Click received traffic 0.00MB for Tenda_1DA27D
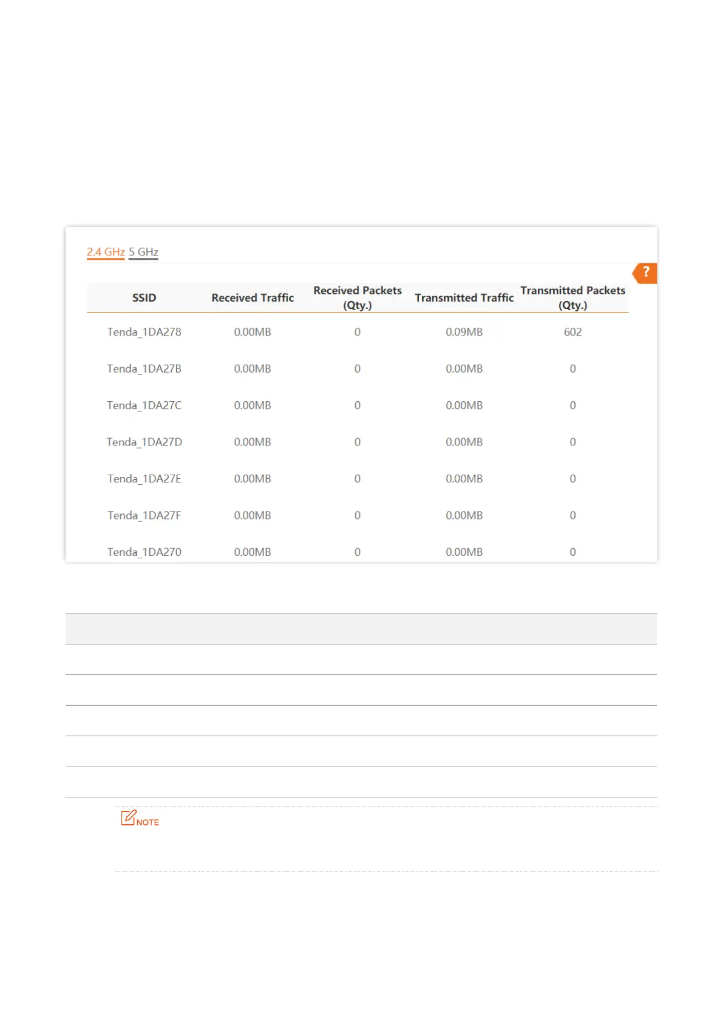Screen dimensions: 723x1022 [x=253, y=442]
